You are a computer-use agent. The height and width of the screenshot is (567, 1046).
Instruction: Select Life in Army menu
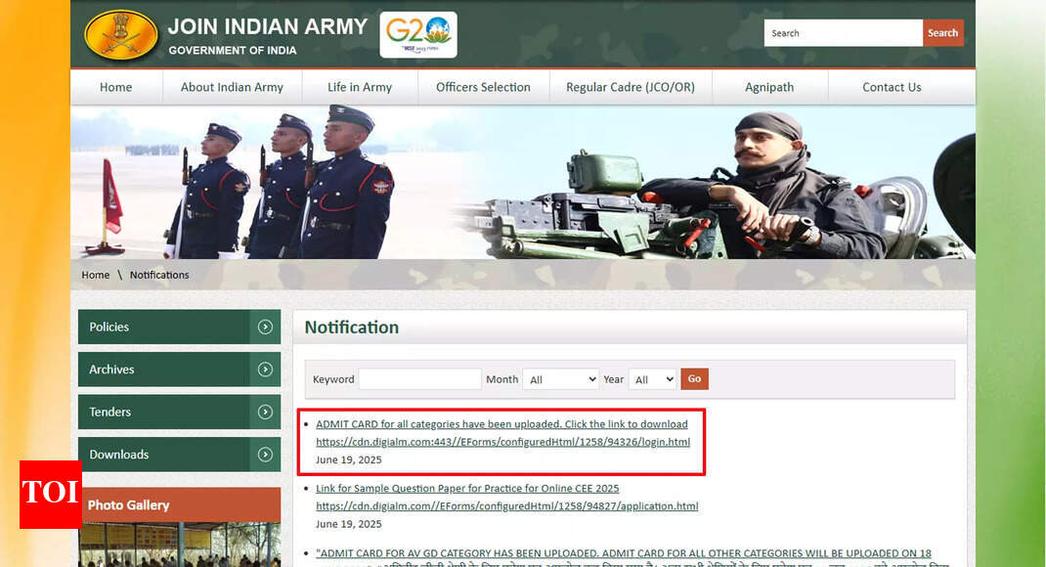click(360, 87)
